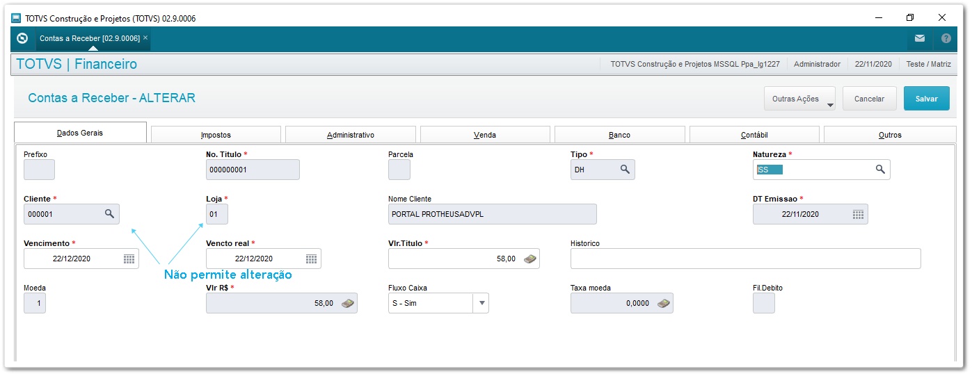Switch to the Dados Gerais tab
972x376 pixels.
pos(80,133)
